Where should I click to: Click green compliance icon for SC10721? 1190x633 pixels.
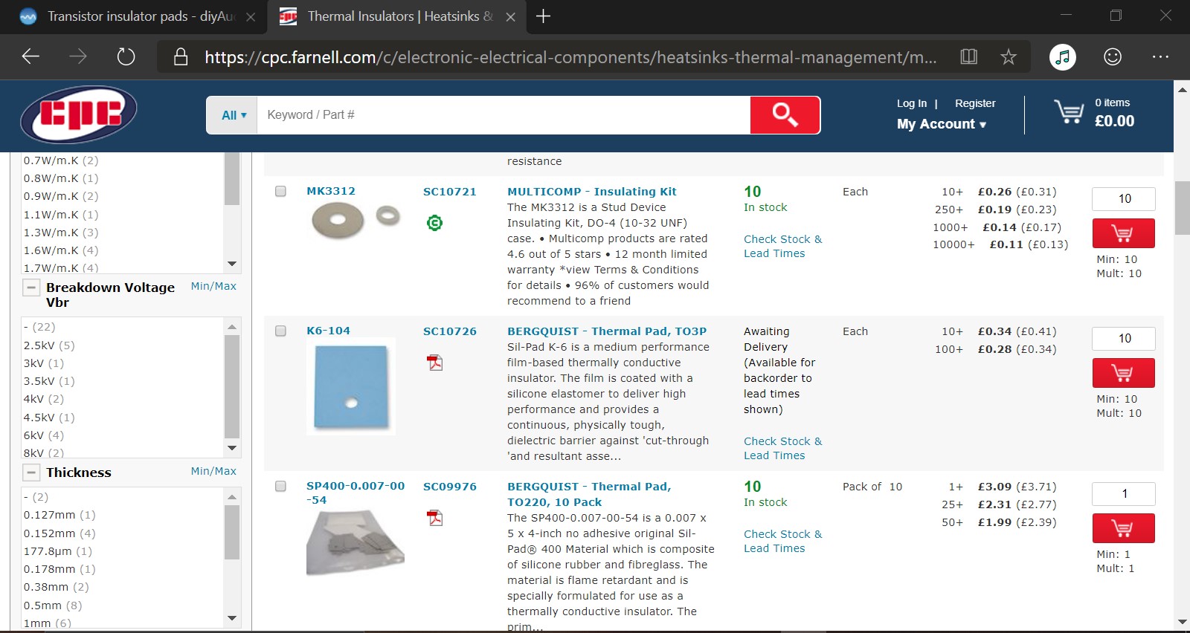434,222
